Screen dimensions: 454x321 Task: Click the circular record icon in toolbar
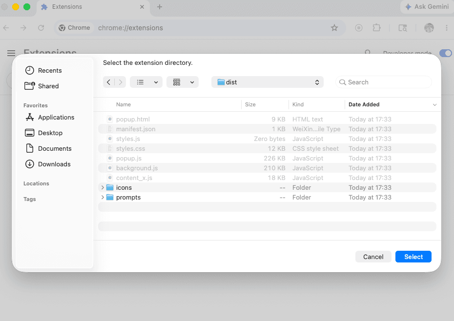[359, 28]
